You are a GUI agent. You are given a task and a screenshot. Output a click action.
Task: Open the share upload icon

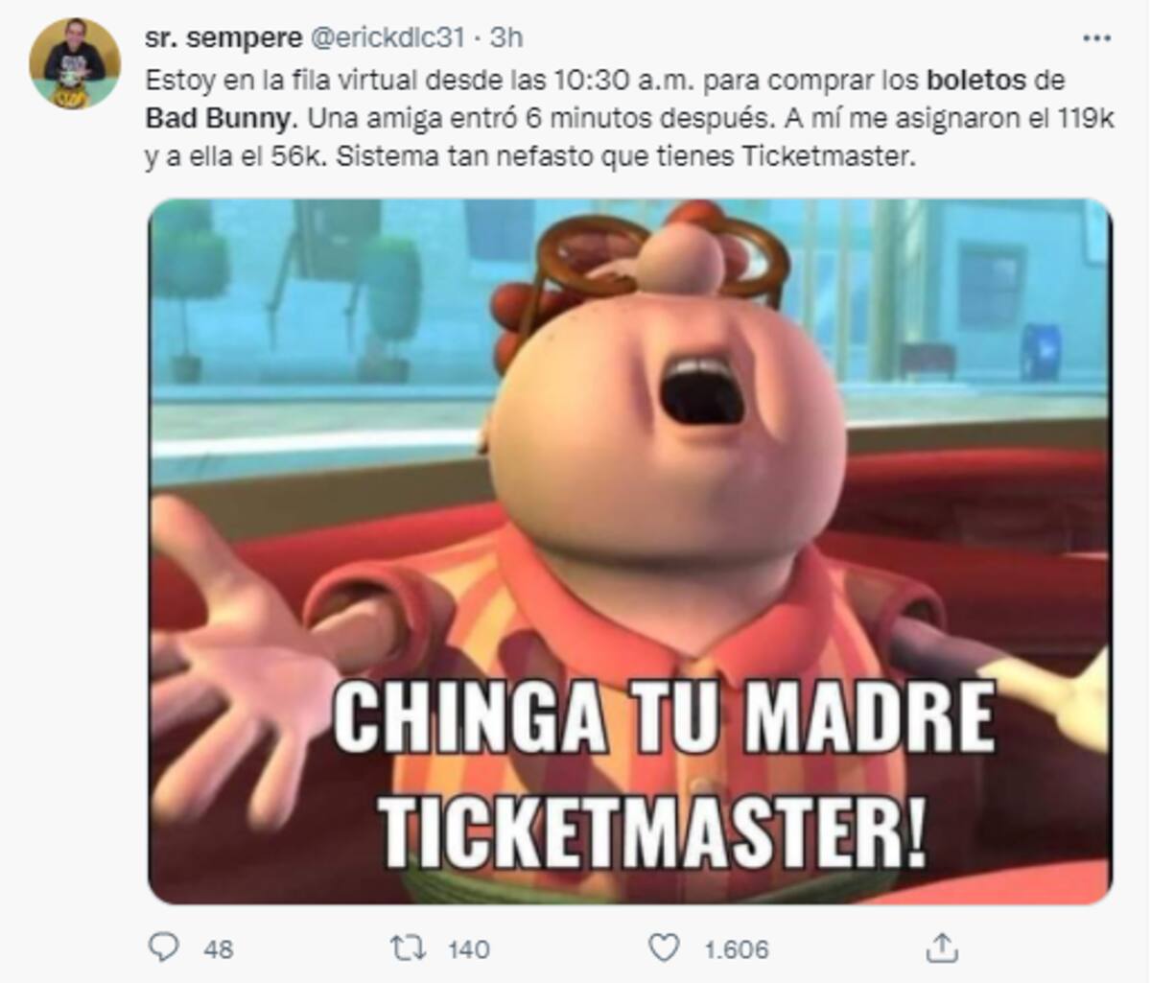point(942,948)
